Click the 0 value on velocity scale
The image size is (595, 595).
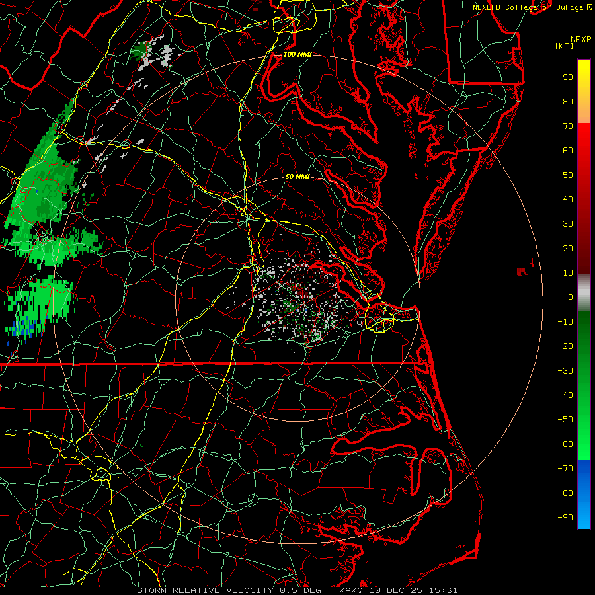pos(571,297)
